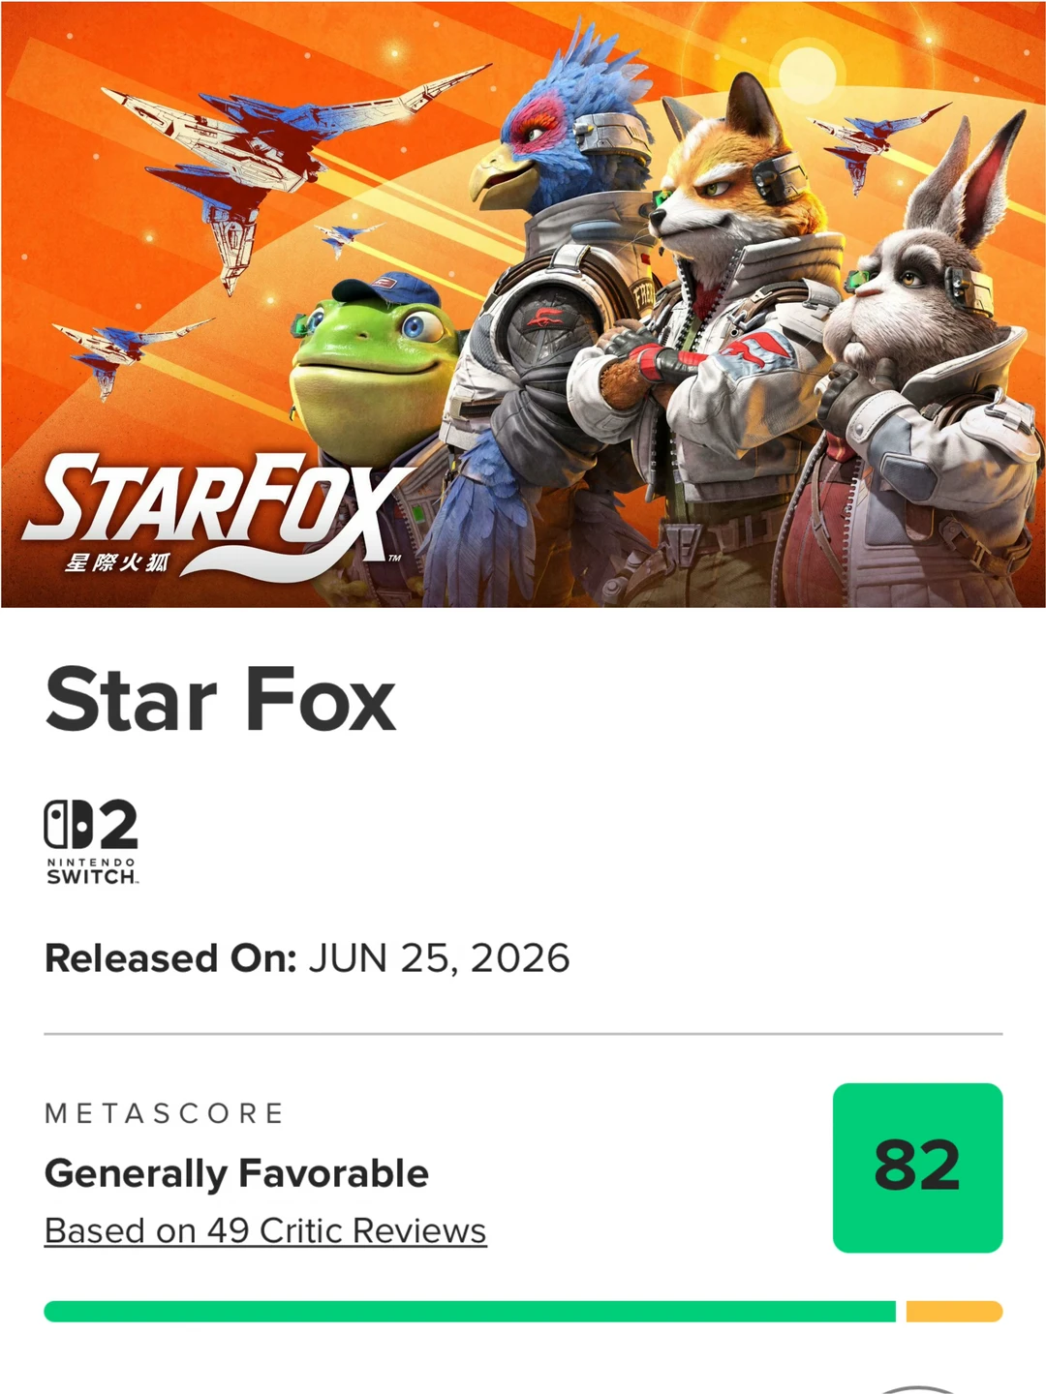Click the yellow segment of the score bar
This screenshot has width=1046, height=1394.
[954, 1312]
